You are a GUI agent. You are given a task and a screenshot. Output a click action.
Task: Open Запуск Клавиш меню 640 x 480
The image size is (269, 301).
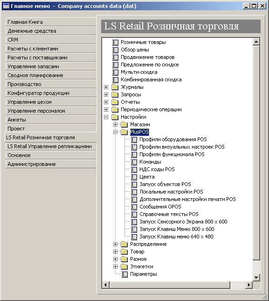176,236
